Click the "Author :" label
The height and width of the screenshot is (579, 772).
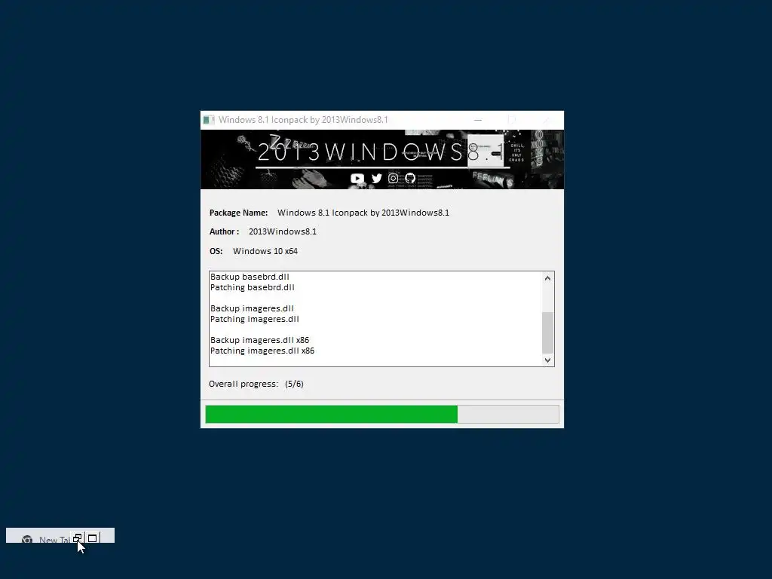click(224, 231)
